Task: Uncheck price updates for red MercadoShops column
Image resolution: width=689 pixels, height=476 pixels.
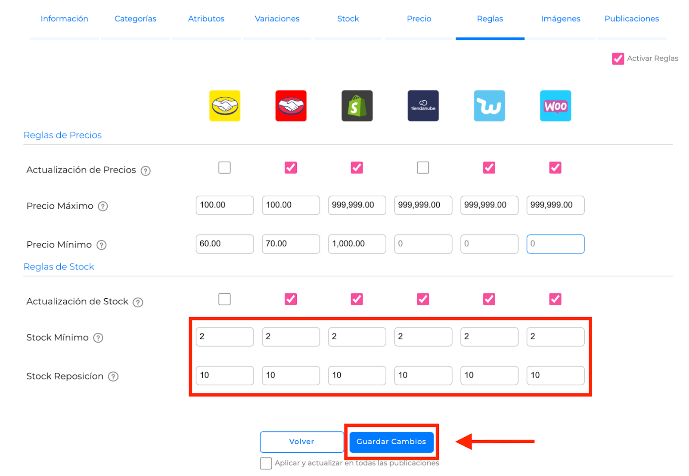Action: click(291, 167)
